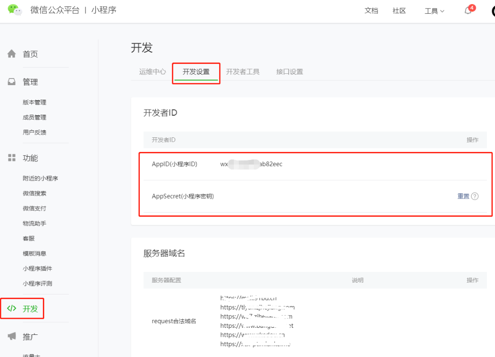
Task: Open 用户反馈 in sidebar
Action: pos(34,132)
